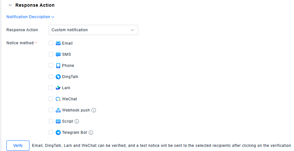Click the WeChat logo icon
The width and height of the screenshot is (294, 151).
[x=58, y=99]
